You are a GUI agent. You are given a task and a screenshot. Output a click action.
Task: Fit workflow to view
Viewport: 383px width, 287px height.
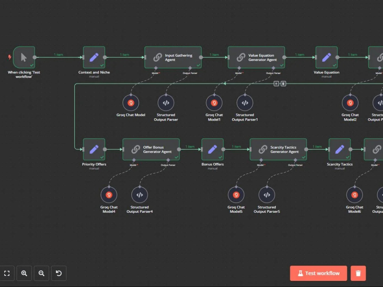7,273
